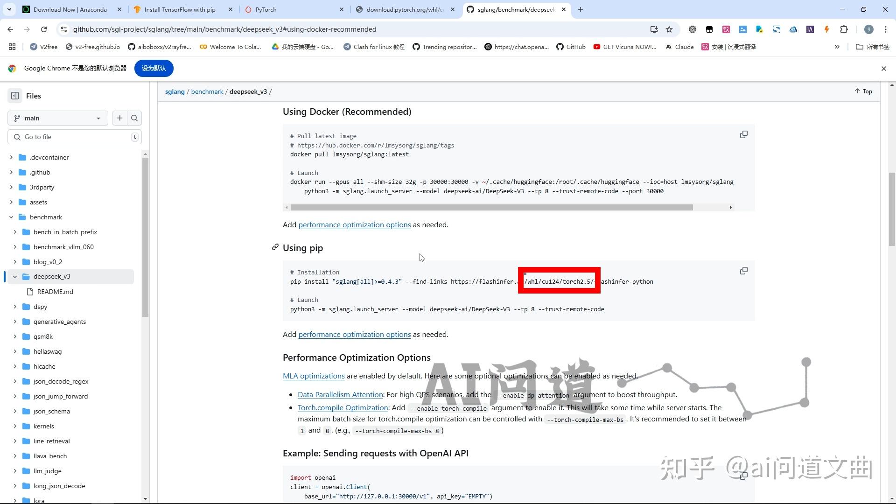Bookmark this page with the star icon

click(x=669, y=29)
